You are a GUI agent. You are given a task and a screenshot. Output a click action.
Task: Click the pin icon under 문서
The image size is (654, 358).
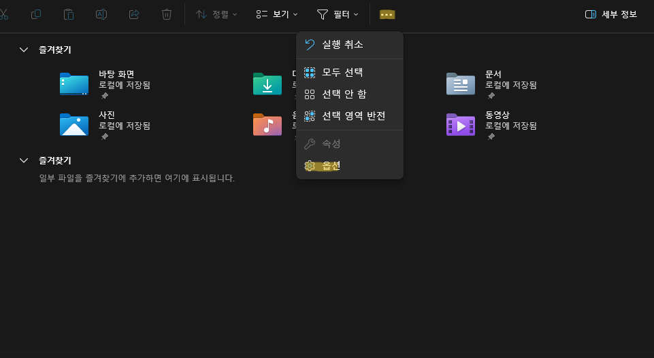(x=491, y=96)
